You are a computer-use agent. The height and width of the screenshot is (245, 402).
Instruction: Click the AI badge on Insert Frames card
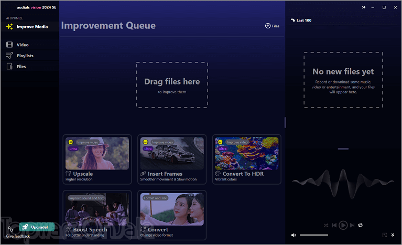click(x=145, y=142)
